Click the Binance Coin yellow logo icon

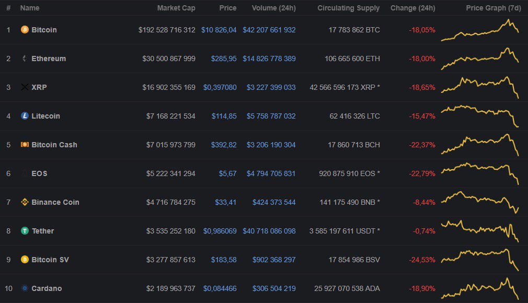click(25, 202)
